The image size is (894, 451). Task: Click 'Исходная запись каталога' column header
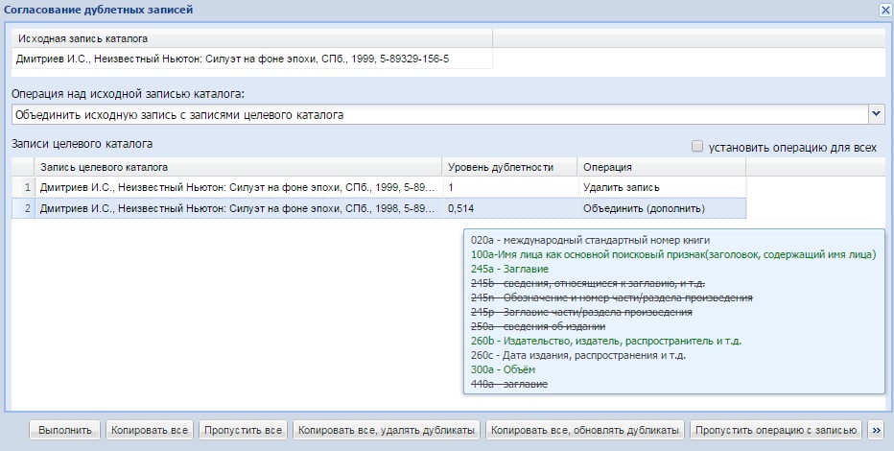(252, 38)
